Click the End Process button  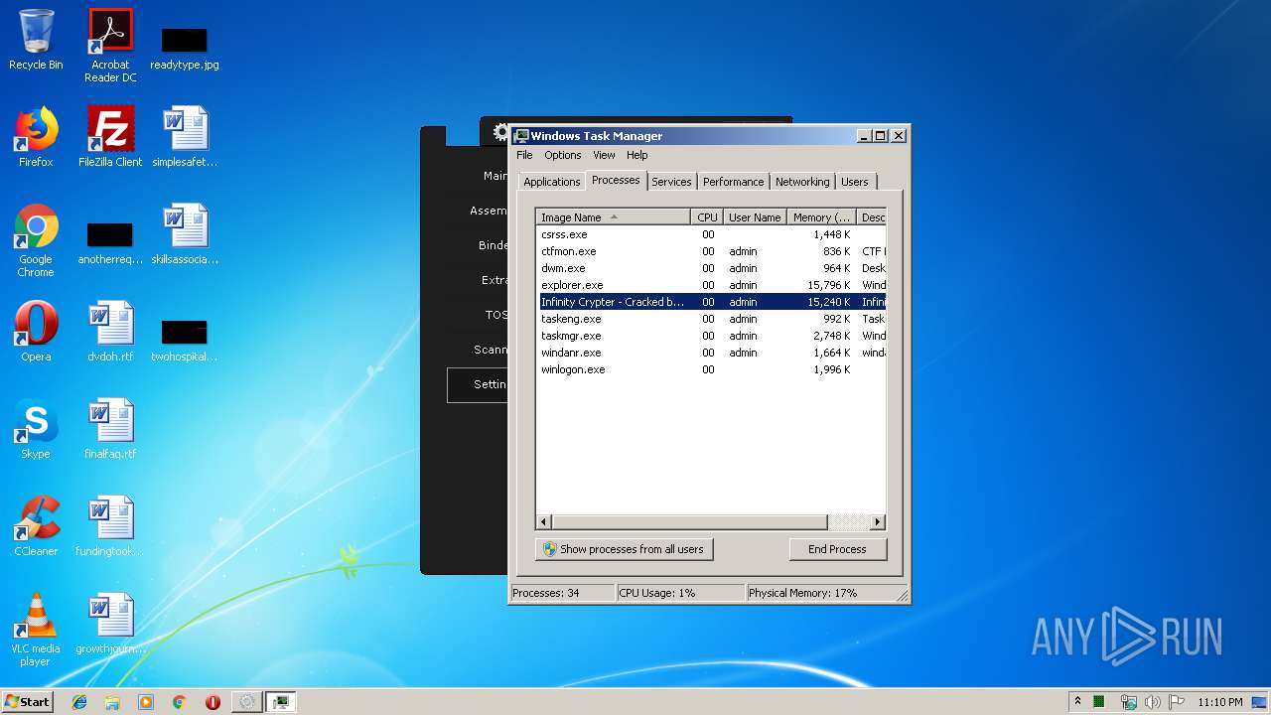pyautogui.click(x=837, y=549)
